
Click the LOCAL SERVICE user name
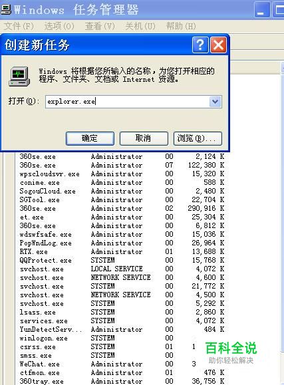coord(116,269)
